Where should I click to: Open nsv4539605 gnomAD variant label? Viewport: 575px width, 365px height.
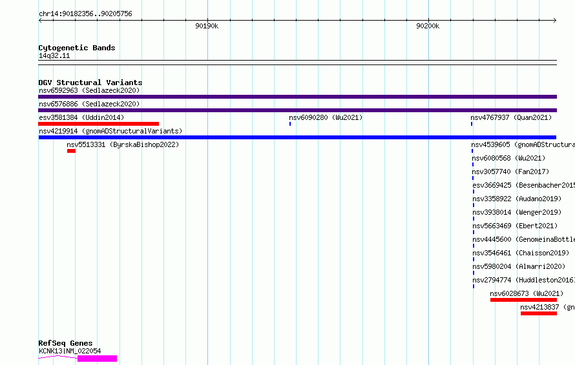[523, 144]
